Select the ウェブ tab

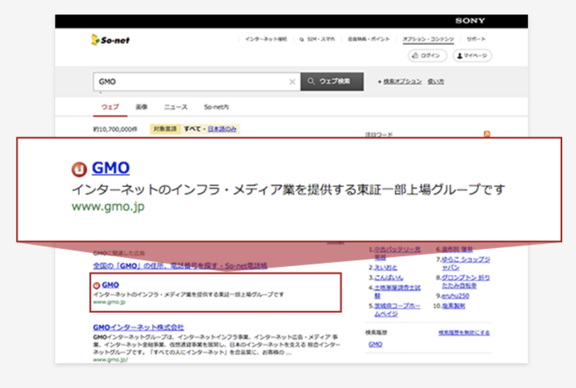coord(110,107)
